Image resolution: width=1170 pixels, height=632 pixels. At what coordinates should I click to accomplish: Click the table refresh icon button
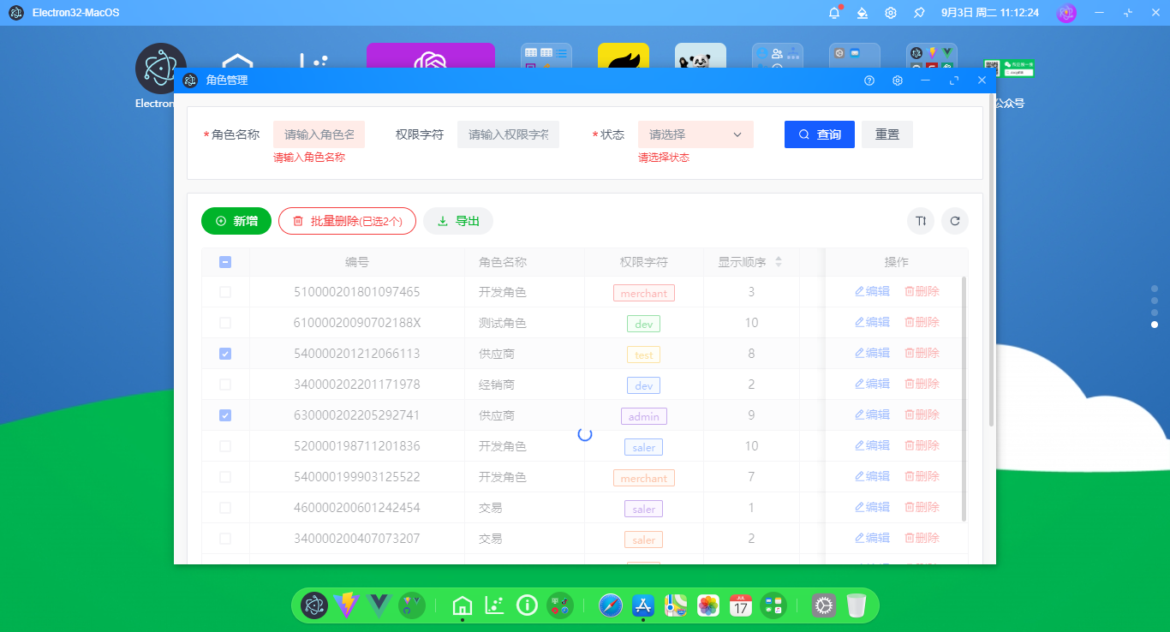[x=955, y=221]
